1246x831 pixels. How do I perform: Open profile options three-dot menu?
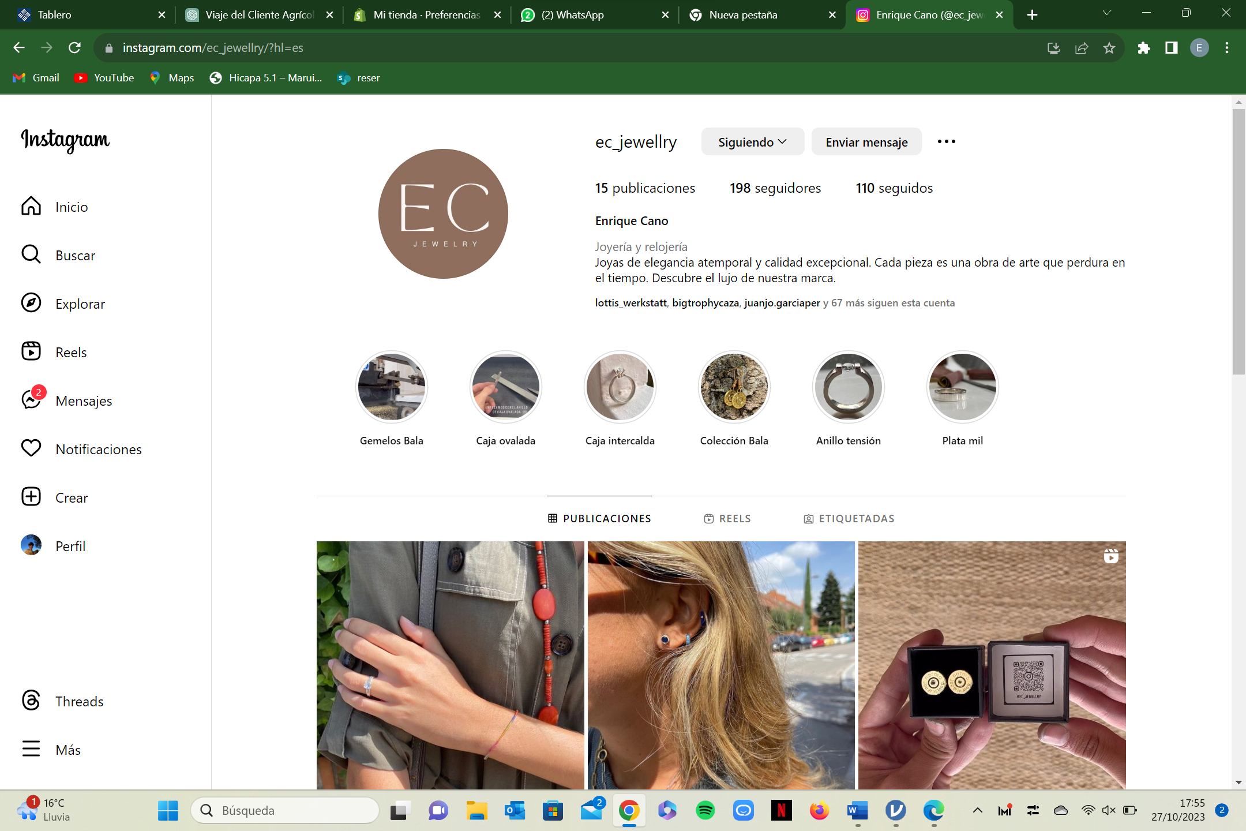946,142
